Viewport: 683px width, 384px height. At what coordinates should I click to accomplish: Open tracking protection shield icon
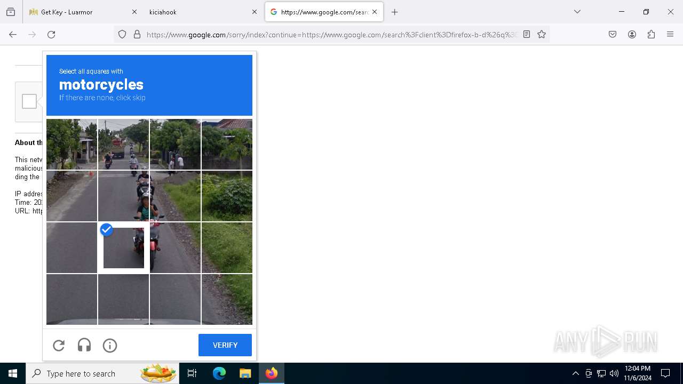[x=122, y=34]
